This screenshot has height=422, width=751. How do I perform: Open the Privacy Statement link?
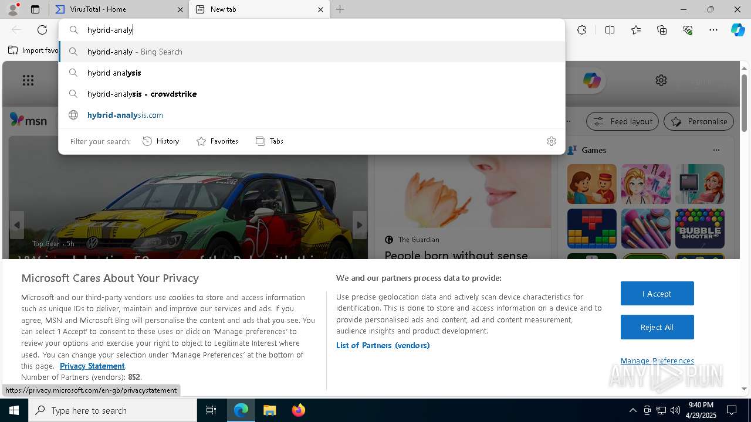click(92, 366)
